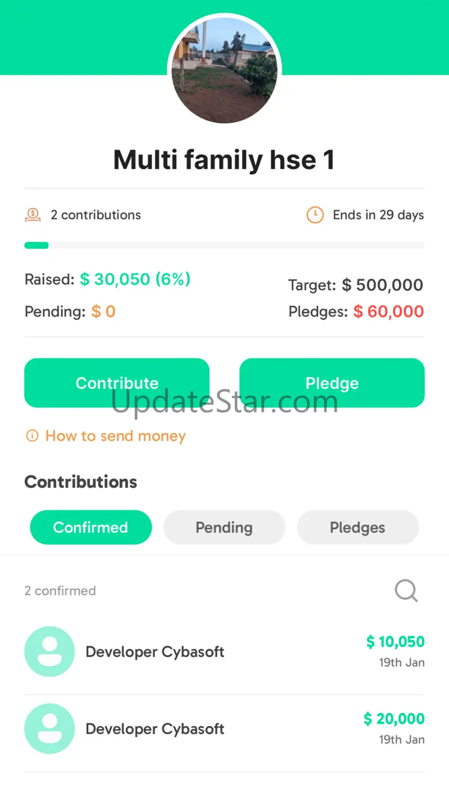Image resolution: width=449 pixels, height=798 pixels.
Task: Switch to the Pledges tab
Action: pyautogui.click(x=357, y=527)
